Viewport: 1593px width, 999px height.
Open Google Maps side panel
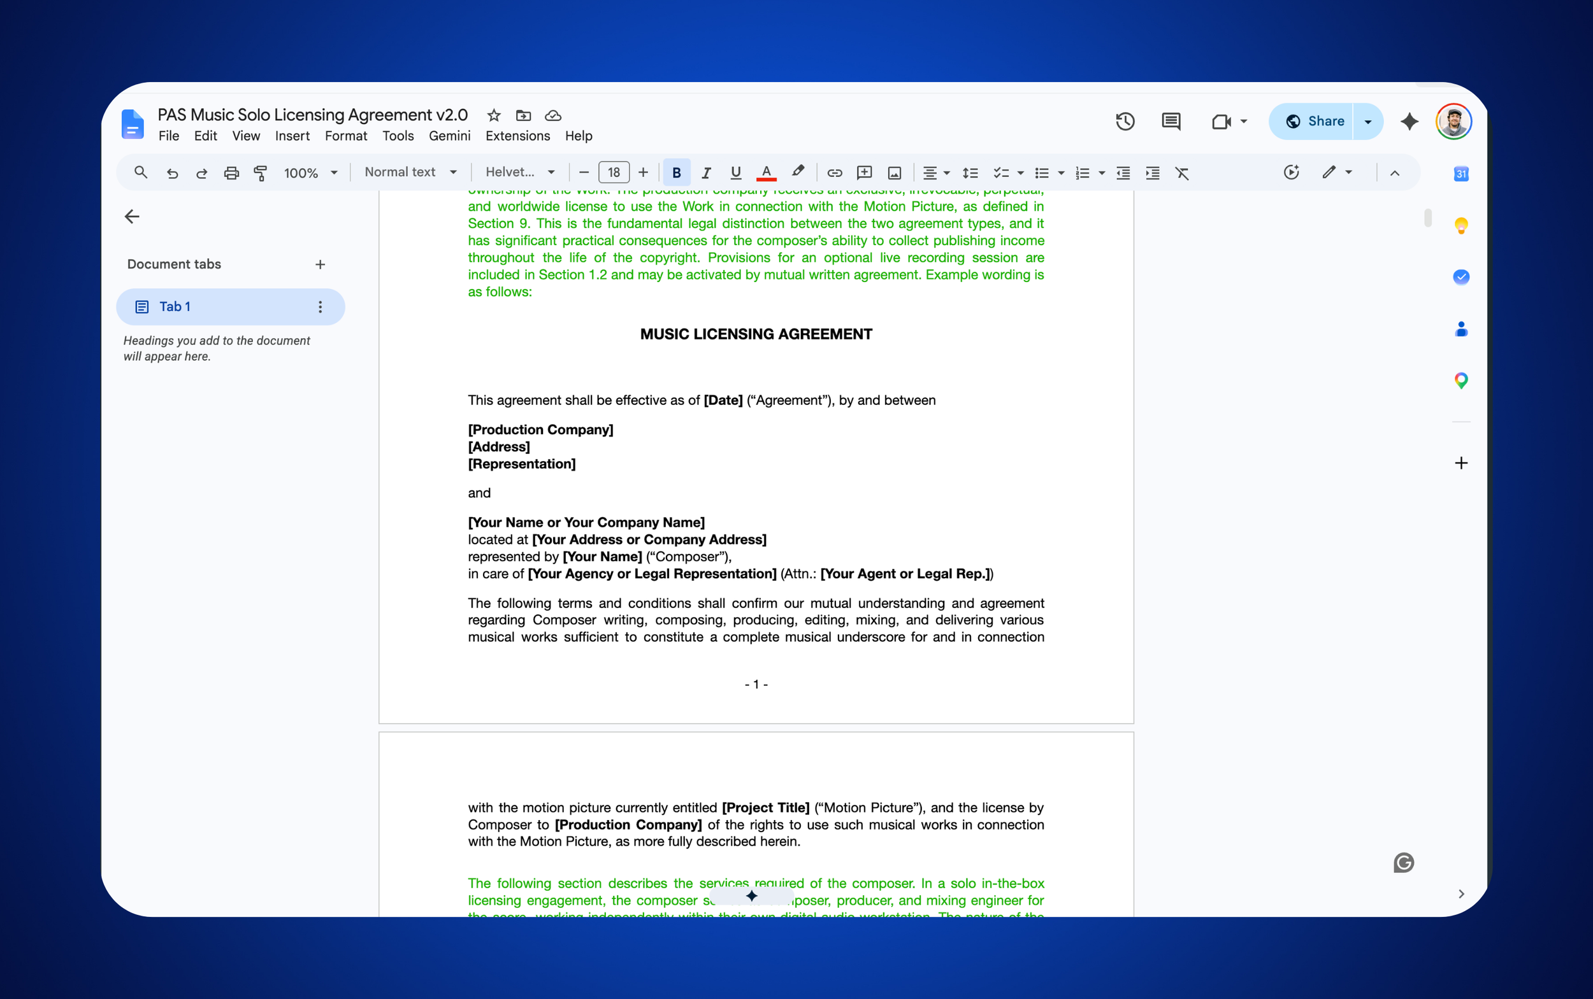(1461, 381)
